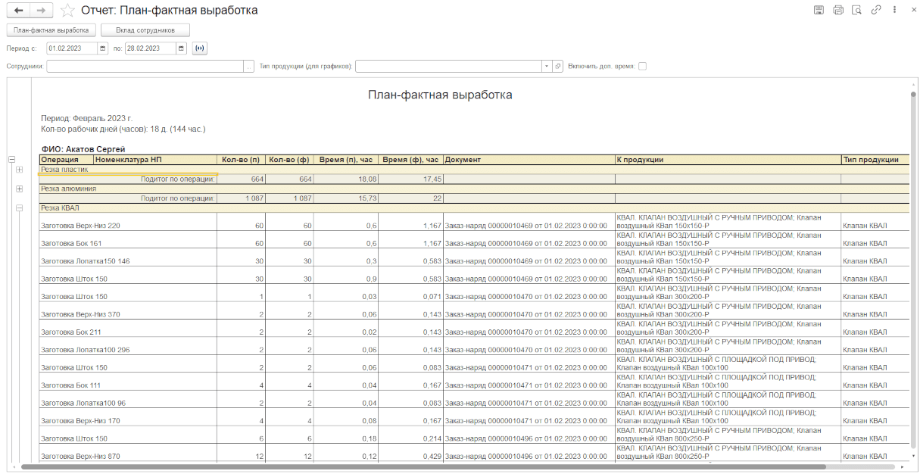Screen dimensions: 920x474
Task: Click the get link (chain) icon
Action: pos(875,11)
